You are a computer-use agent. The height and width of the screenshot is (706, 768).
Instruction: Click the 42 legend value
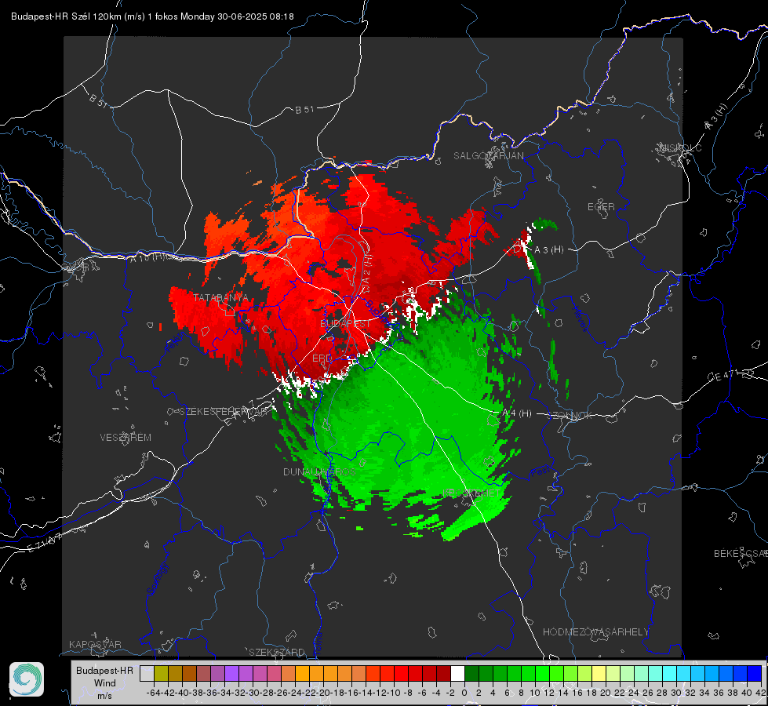(761, 693)
